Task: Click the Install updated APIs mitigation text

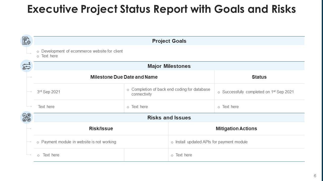Action: [x=211, y=142]
